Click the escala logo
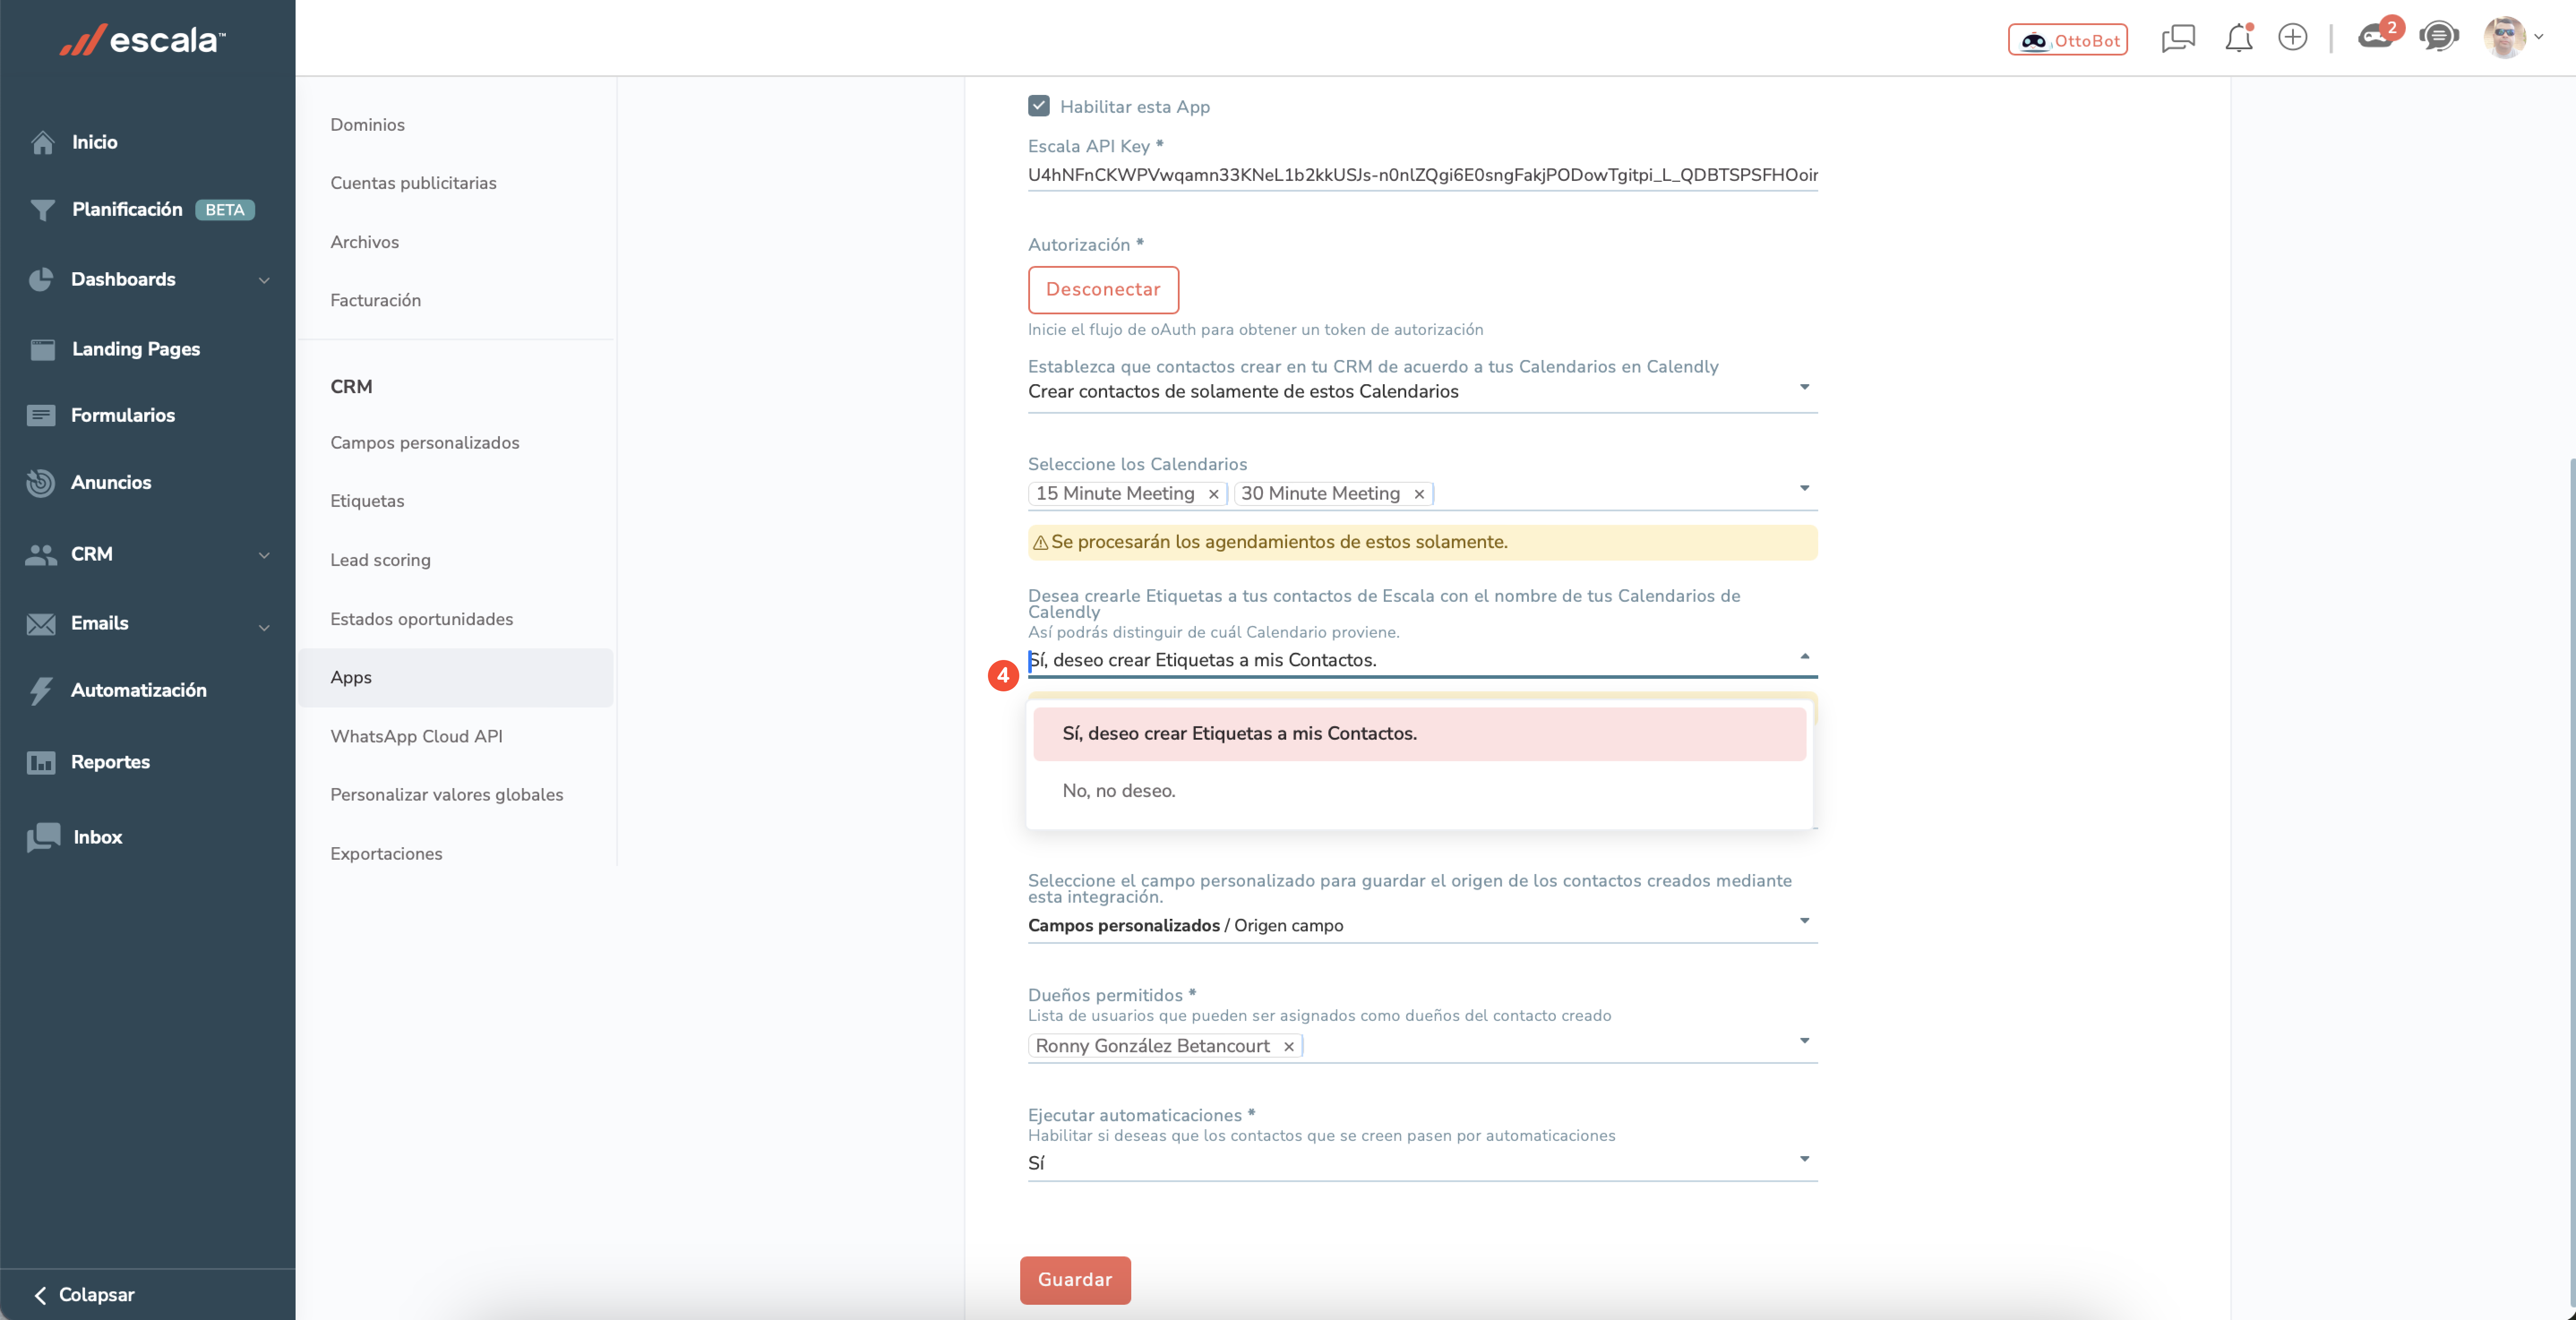The image size is (2576, 1320). pos(142,40)
